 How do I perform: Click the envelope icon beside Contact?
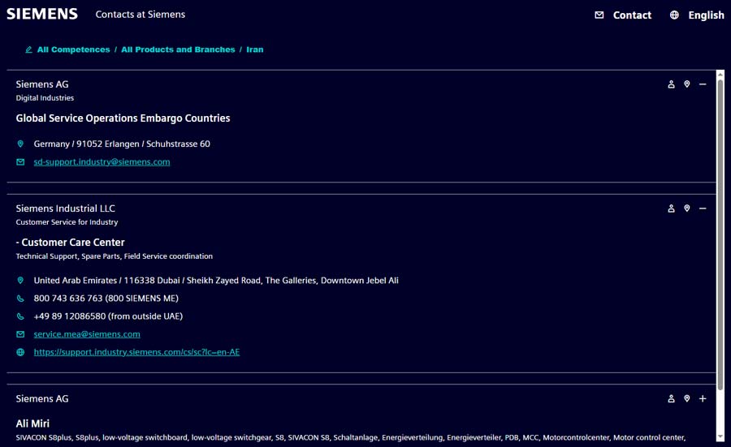pos(599,15)
